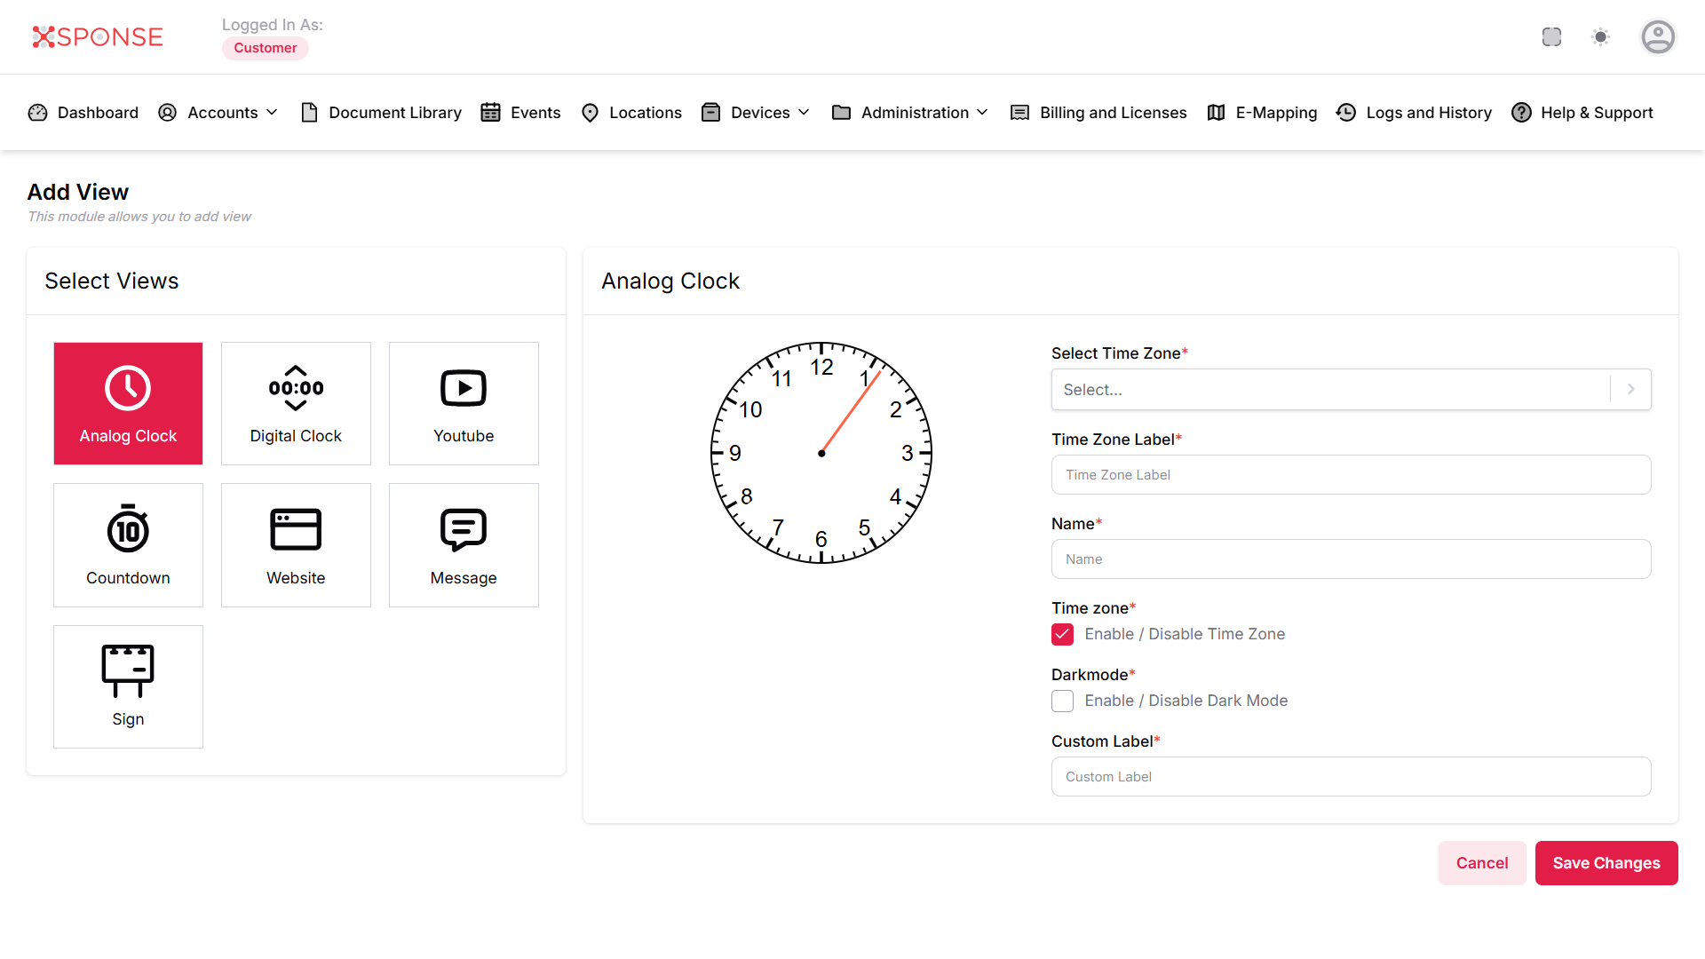Pick the Youtube view tile
The image size is (1705, 959).
point(464,403)
